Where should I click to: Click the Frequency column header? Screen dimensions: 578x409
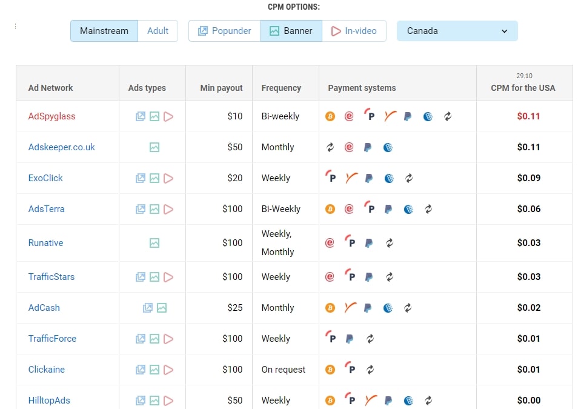(281, 88)
